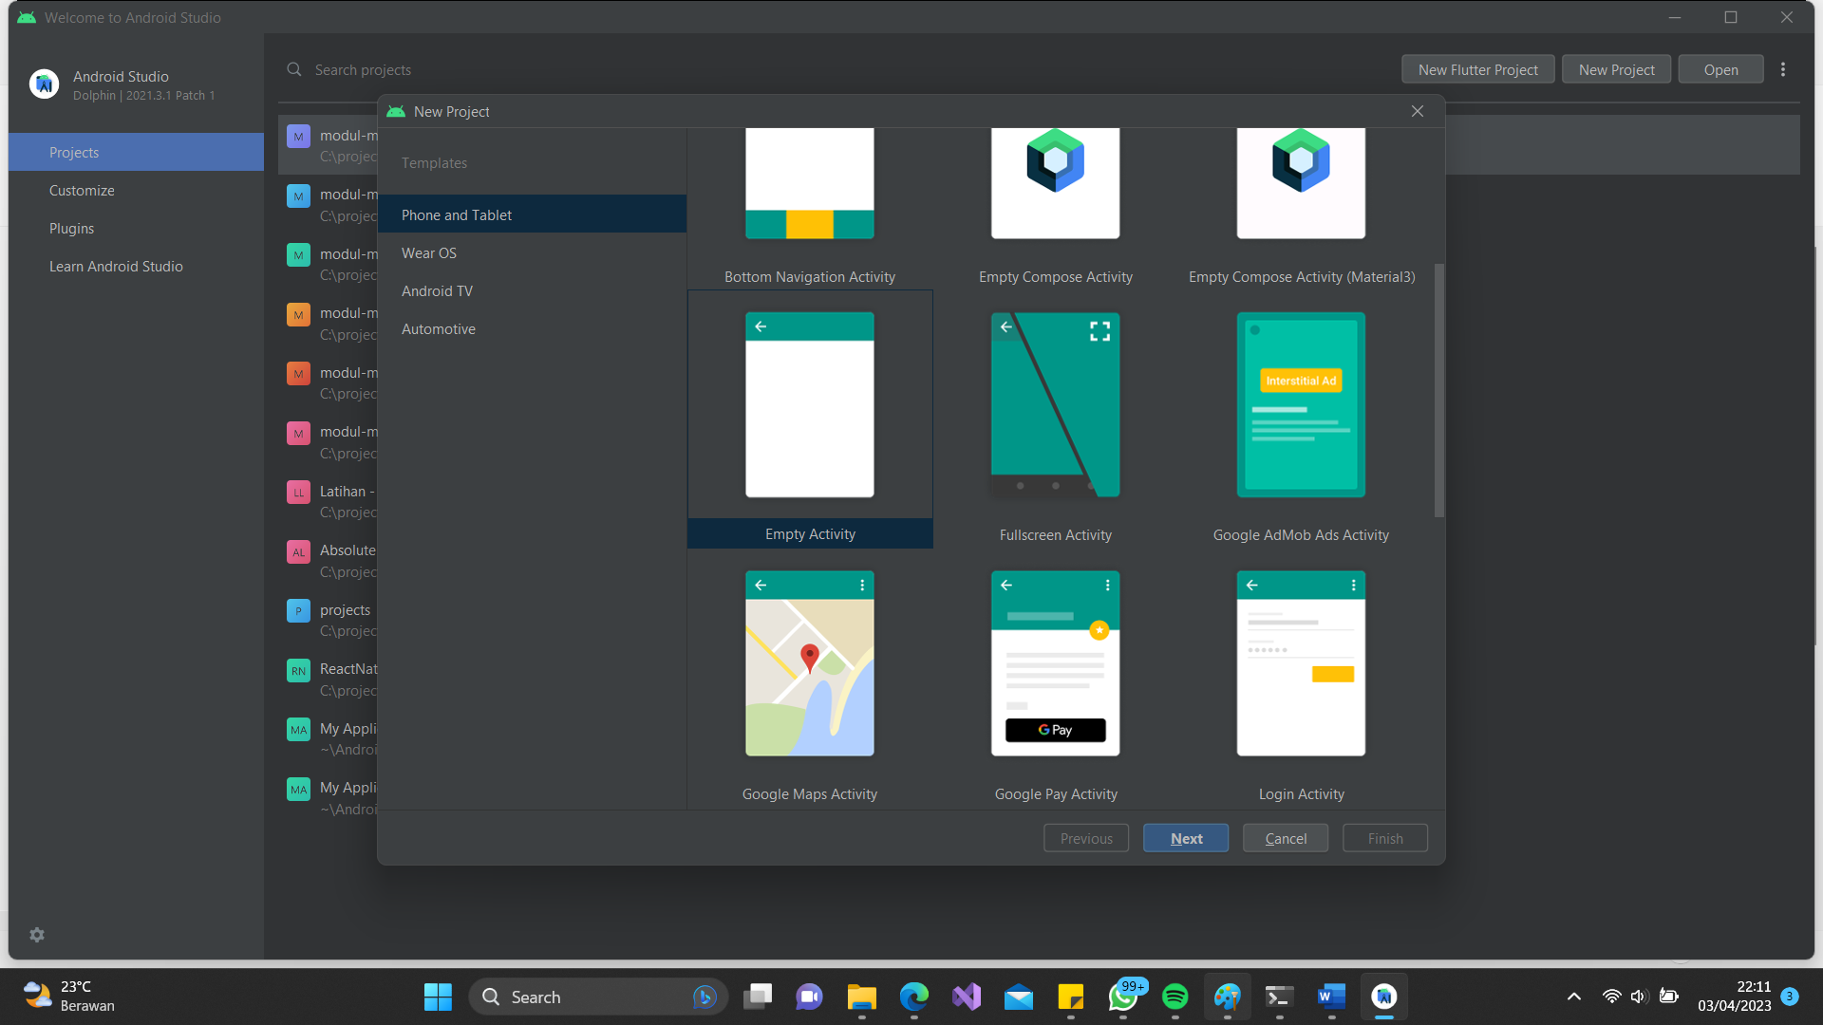
Task: Click the template list vertical scrollbar
Action: 1438,389
